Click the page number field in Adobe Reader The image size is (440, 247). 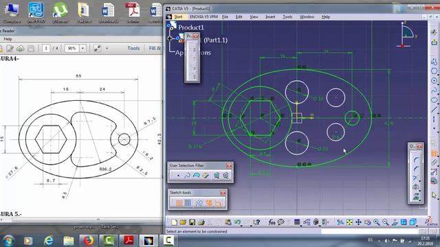(46, 48)
